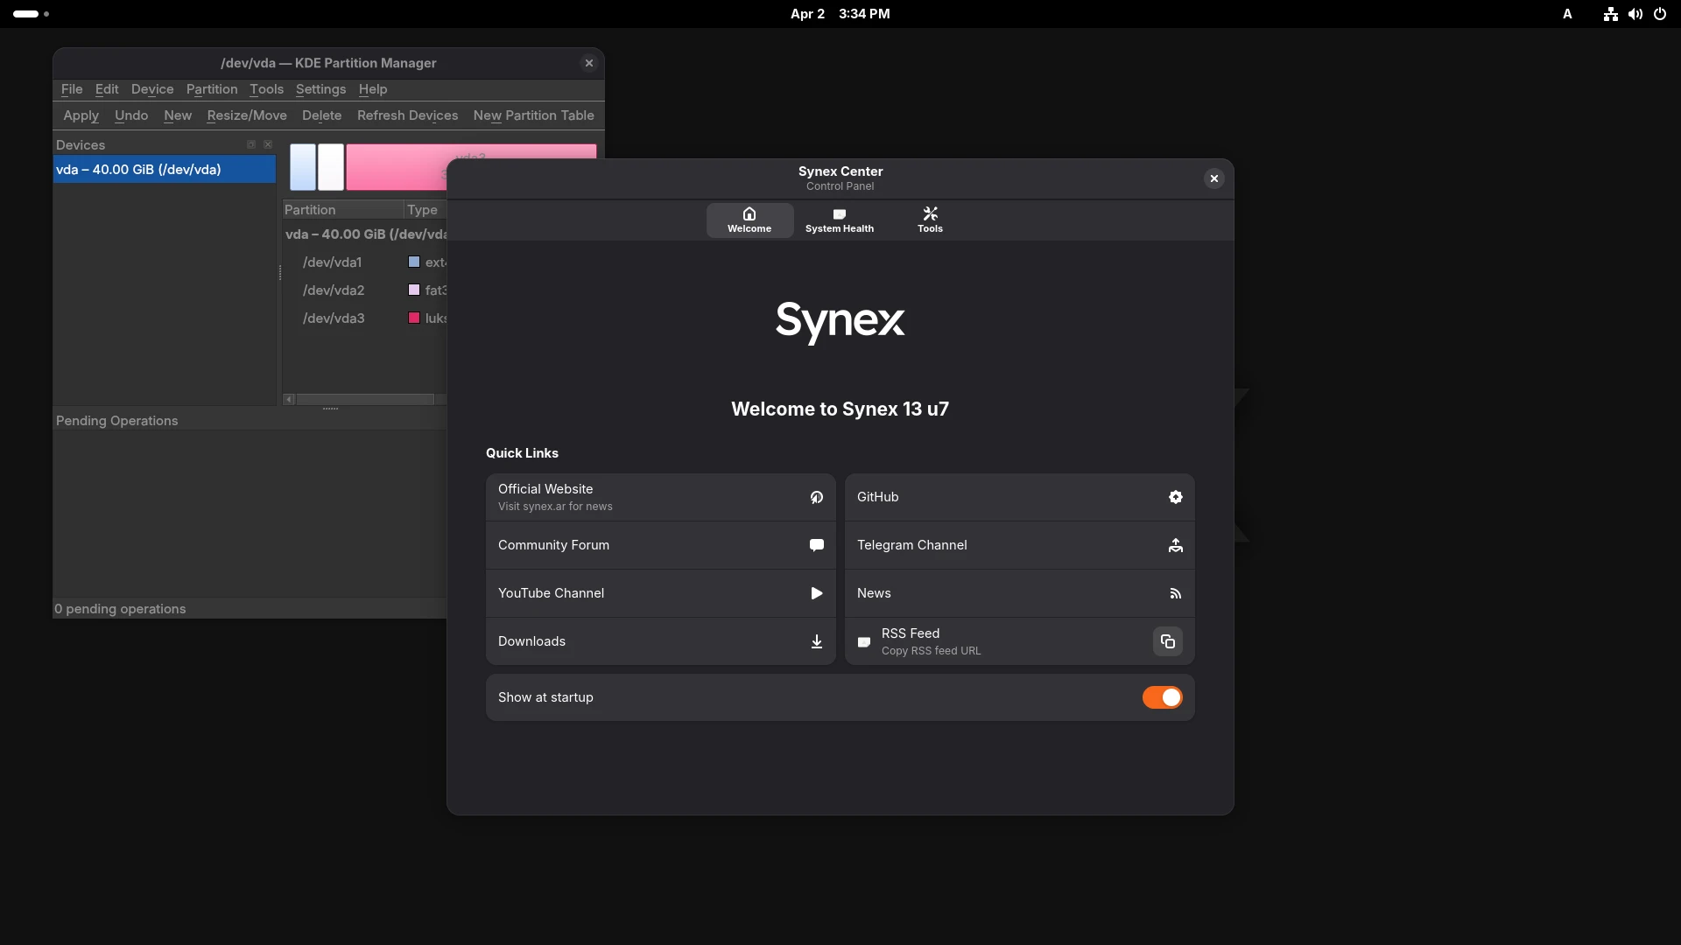
Task: Detach the Devices panel with its float button
Action: [251, 144]
